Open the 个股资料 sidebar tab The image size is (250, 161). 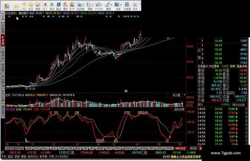tap(3, 54)
